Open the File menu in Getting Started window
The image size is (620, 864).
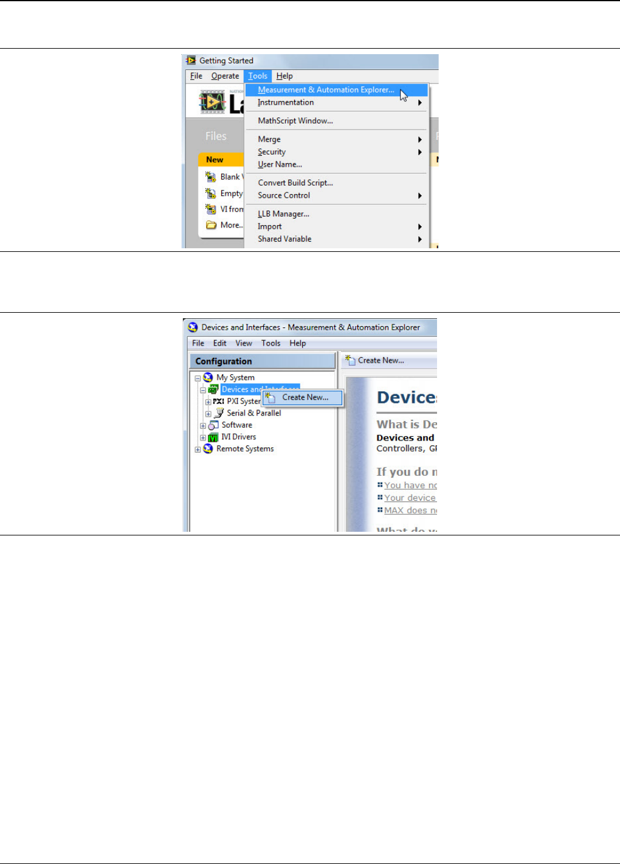pos(196,76)
